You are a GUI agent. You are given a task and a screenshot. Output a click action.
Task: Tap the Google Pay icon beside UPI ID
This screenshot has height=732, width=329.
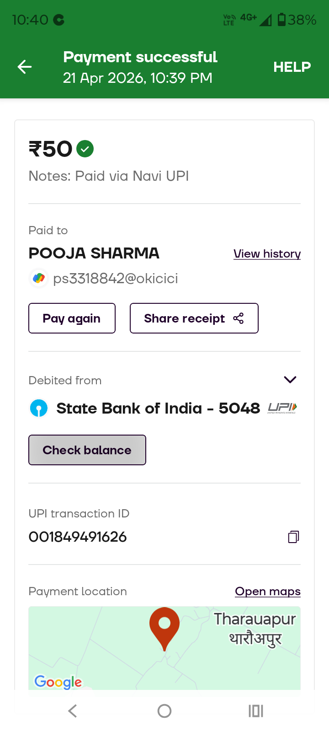(39, 278)
